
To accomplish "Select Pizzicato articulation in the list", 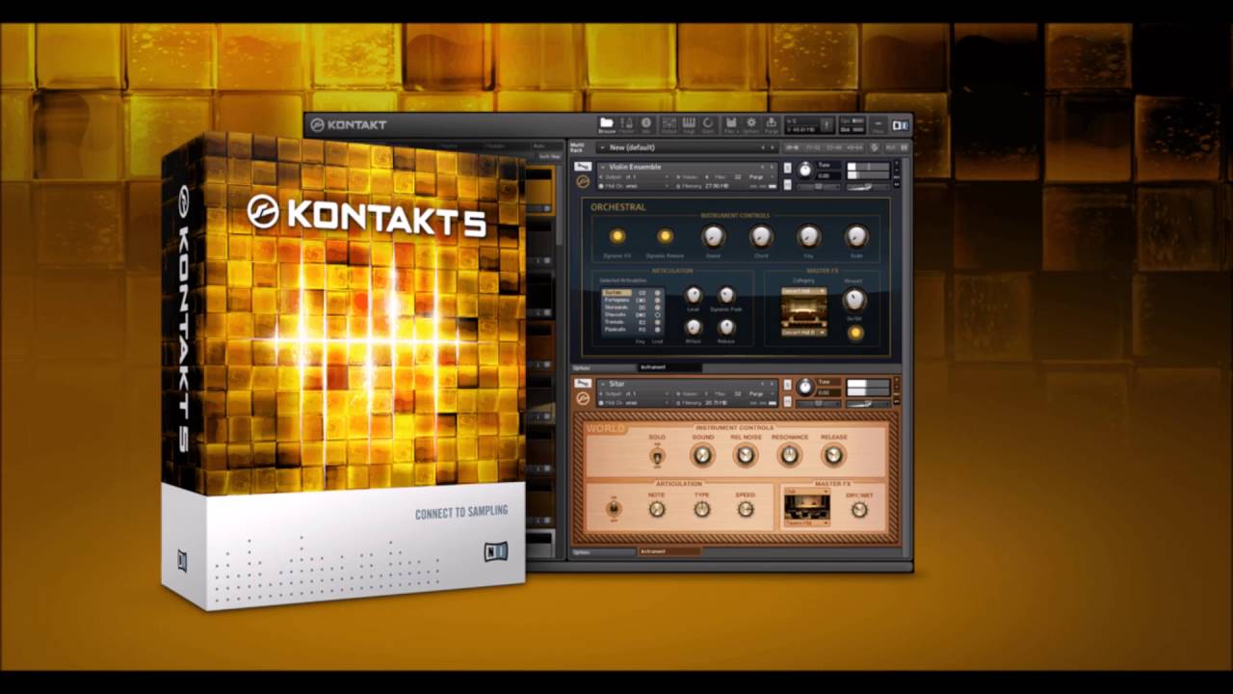I will 617,329.
